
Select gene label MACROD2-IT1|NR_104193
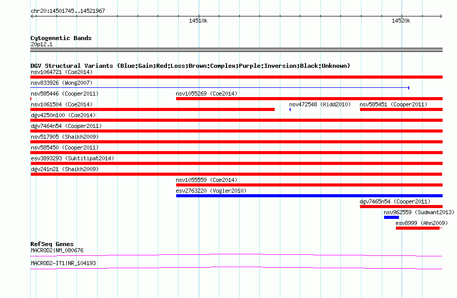63,263
